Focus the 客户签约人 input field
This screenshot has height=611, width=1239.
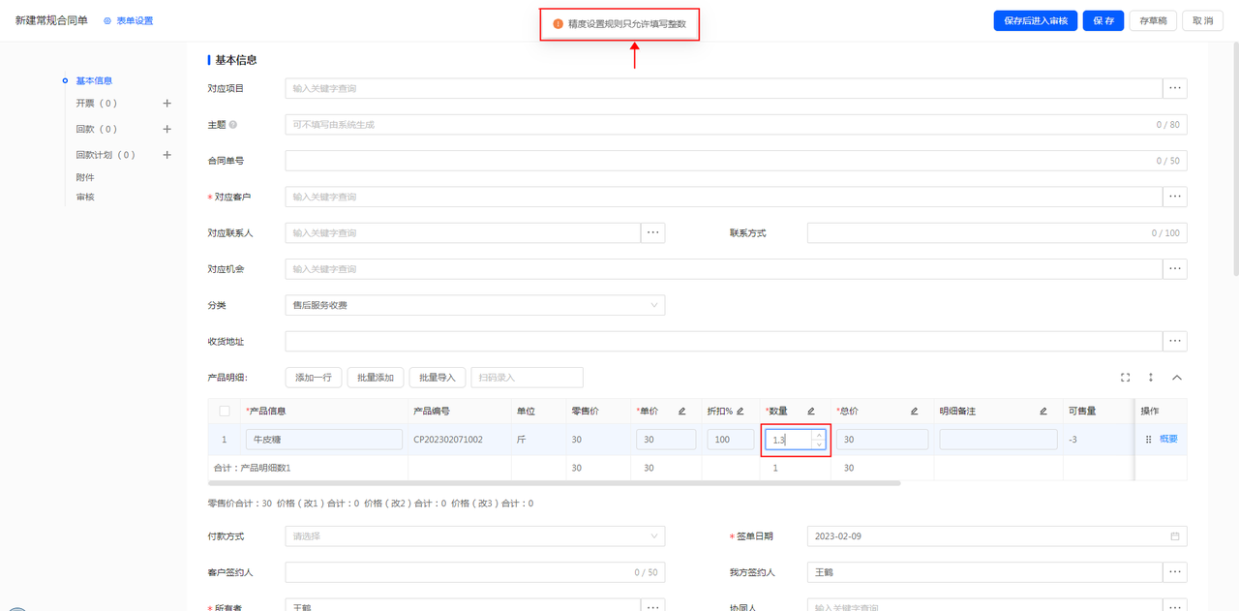click(x=475, y=572)
